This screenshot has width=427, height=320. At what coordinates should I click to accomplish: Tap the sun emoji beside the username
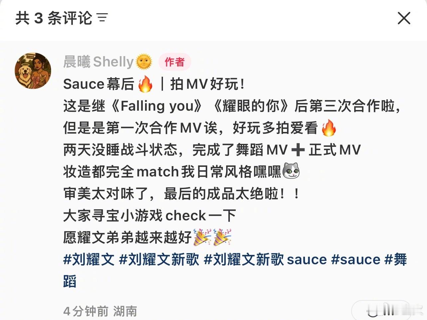click(144, 62)
